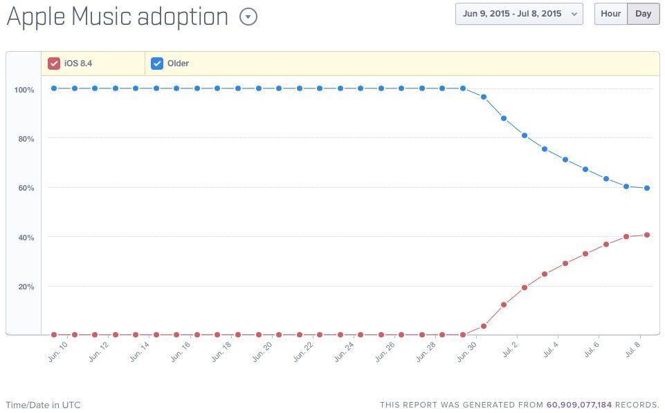
Task: Click the Older legend label
Action: pyautogui.click(x=178, y=64)
